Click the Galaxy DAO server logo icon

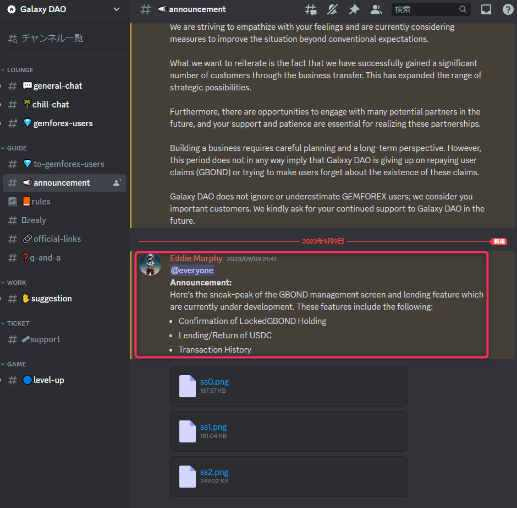click(11, 9)
